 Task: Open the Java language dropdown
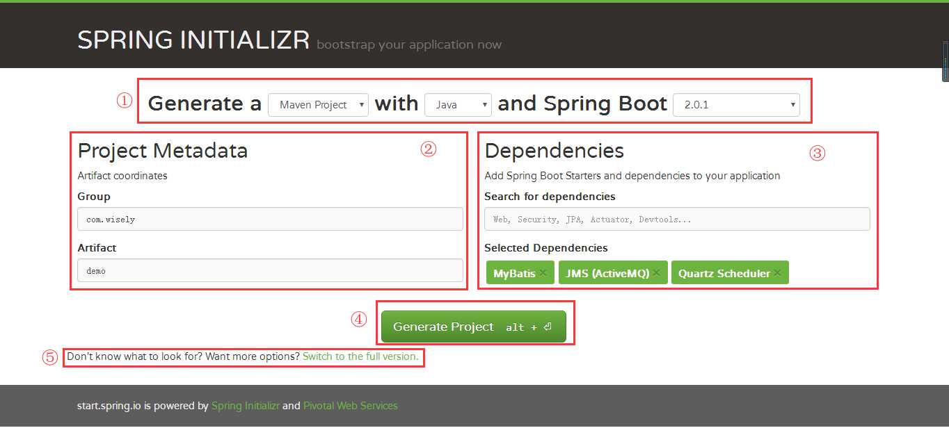coord(458,105)
